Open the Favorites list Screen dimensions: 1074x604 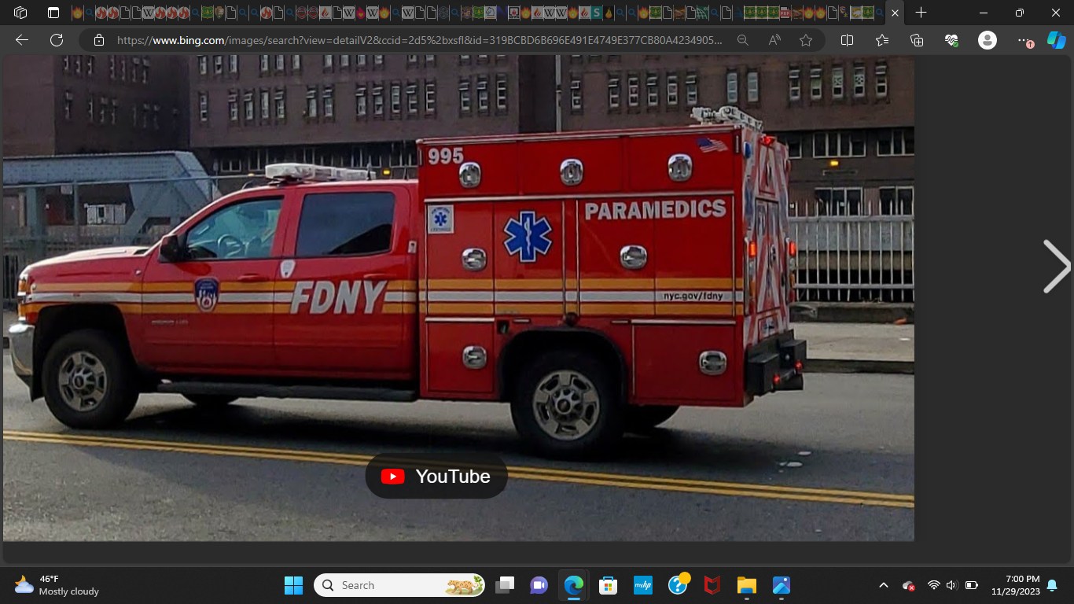pyautogui.click(x=881, y=40)
